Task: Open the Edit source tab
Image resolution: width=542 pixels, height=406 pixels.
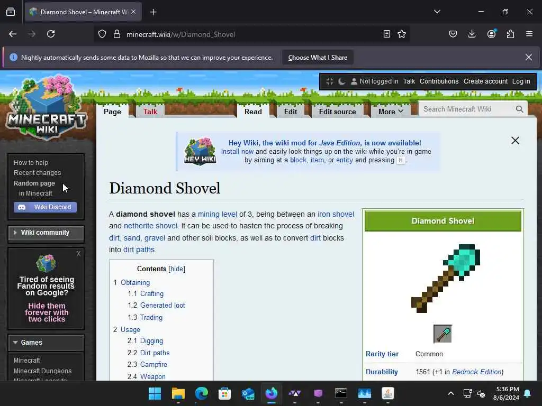Action: tap(337, 112)
